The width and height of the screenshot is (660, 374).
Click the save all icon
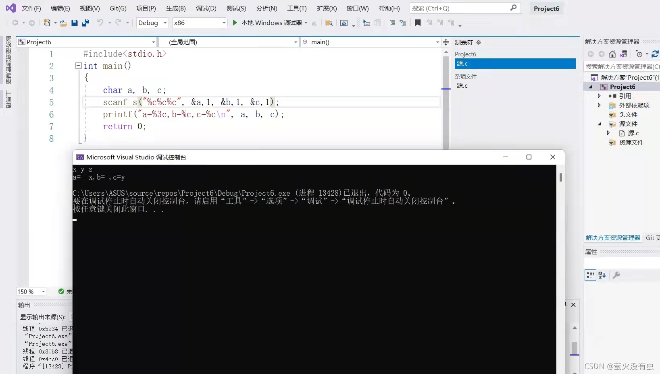point(85,23)
